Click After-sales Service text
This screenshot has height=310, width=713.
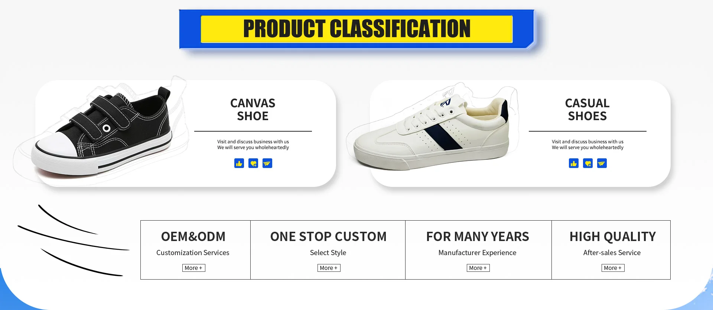point(612,253)
